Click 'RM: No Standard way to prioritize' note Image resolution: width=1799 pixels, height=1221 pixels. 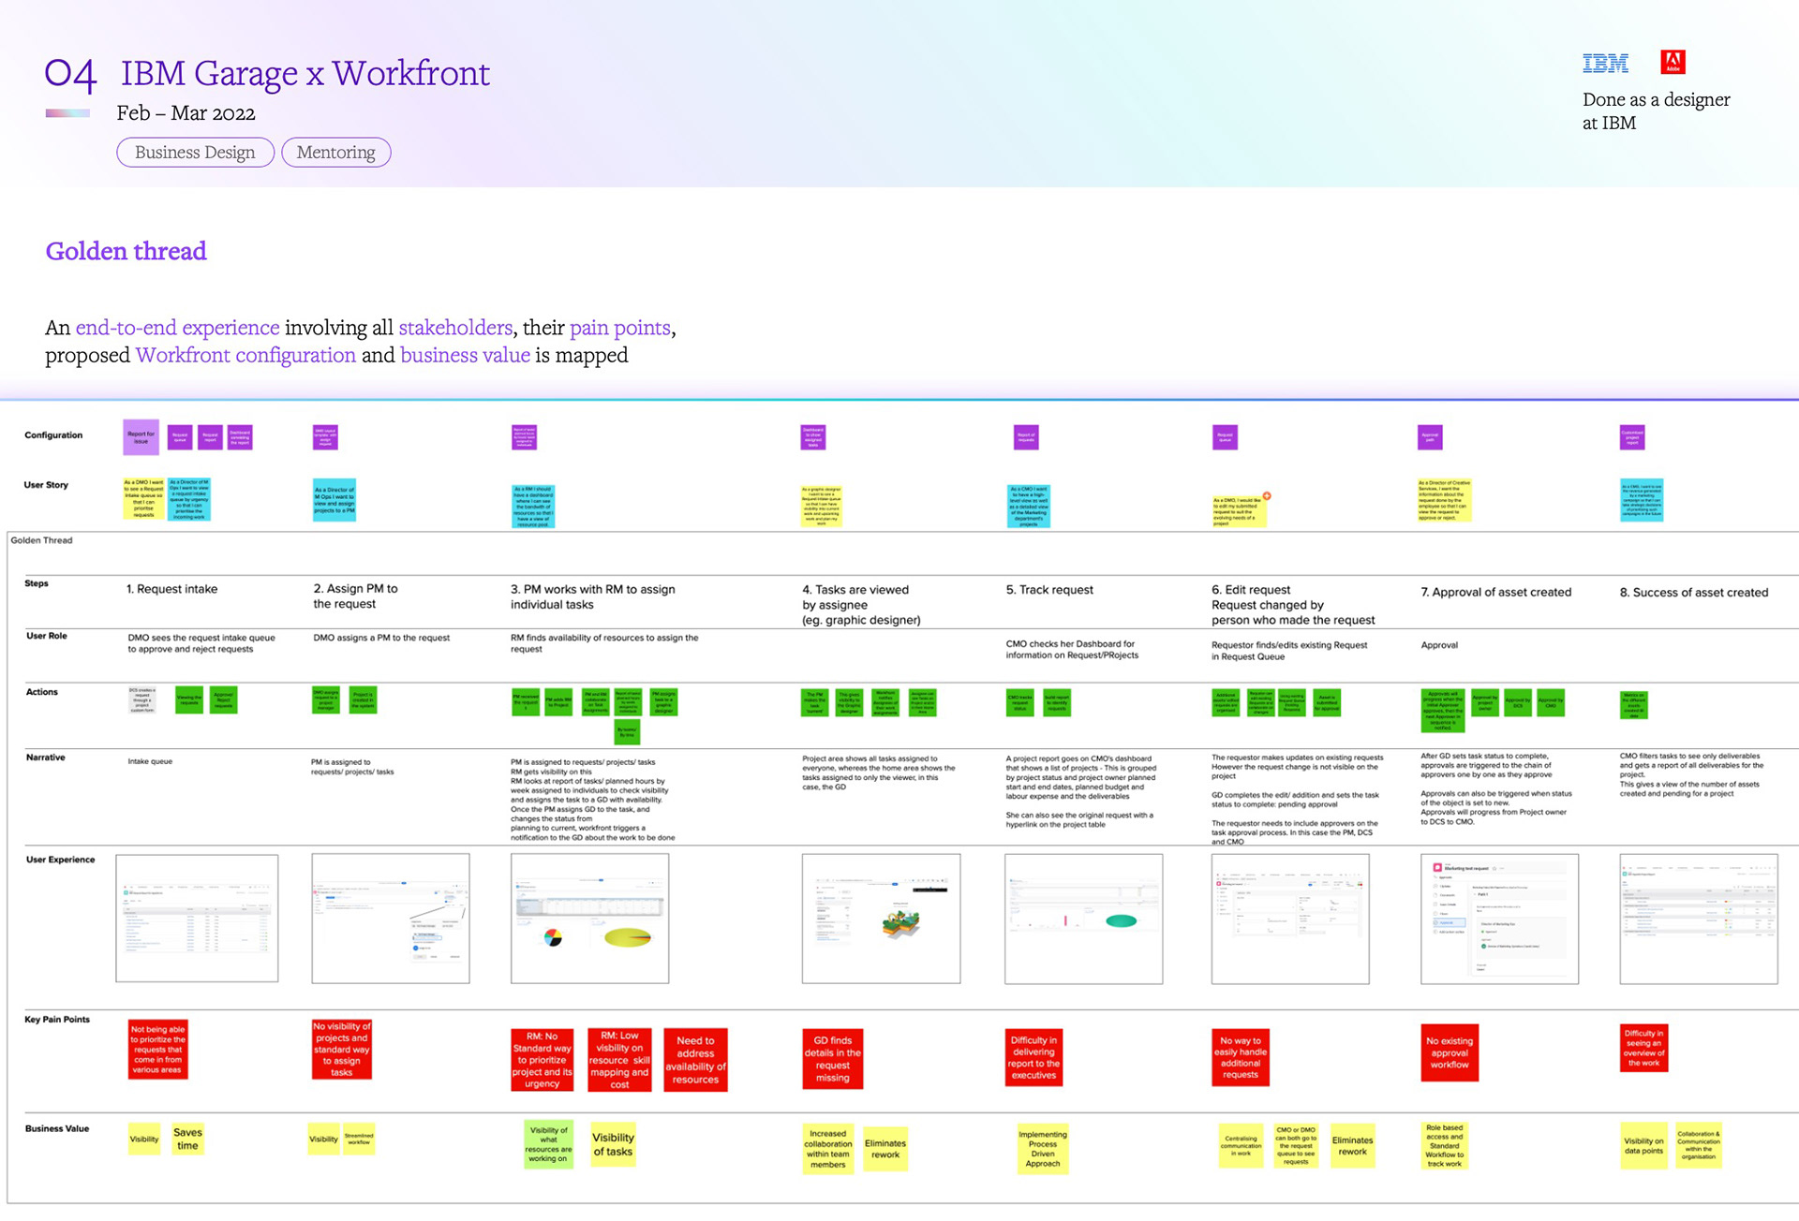pos(542,1060)
